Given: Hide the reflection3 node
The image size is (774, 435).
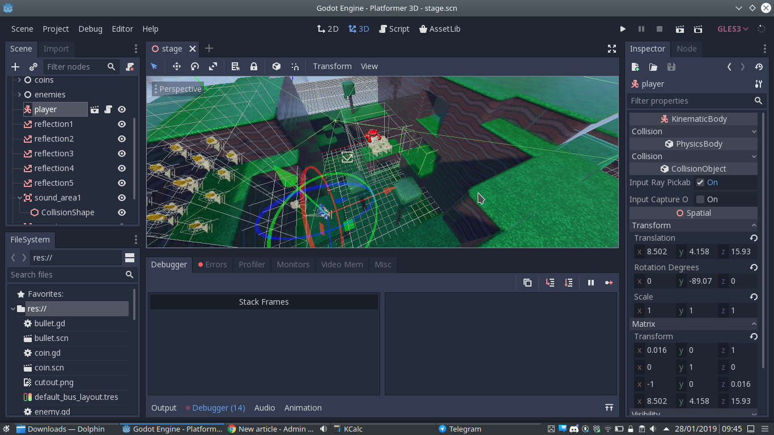Looking at the screenshot, I should pyautogui.click(x=122, y=153).
